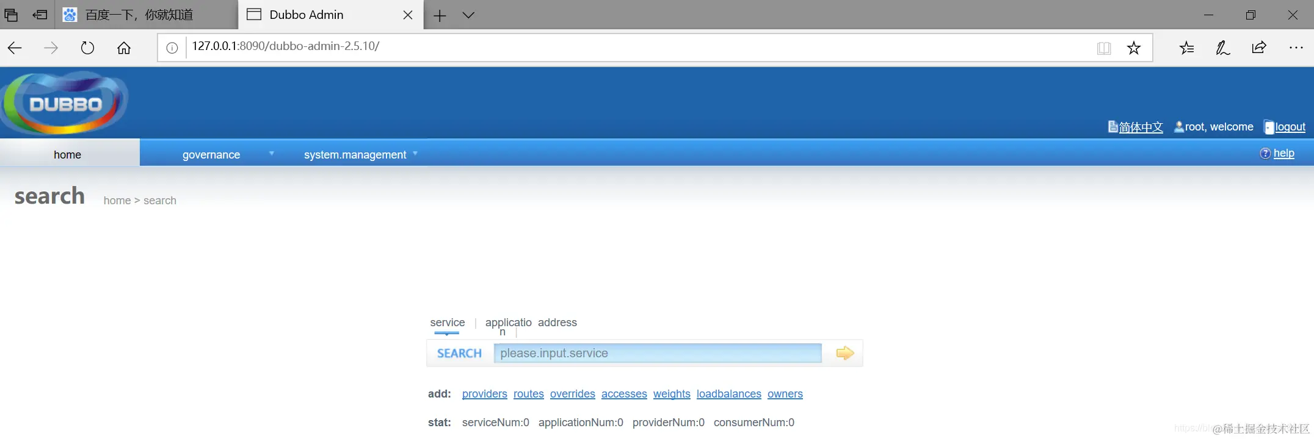
Task: Open the governance menu
Action: (211, 155)
